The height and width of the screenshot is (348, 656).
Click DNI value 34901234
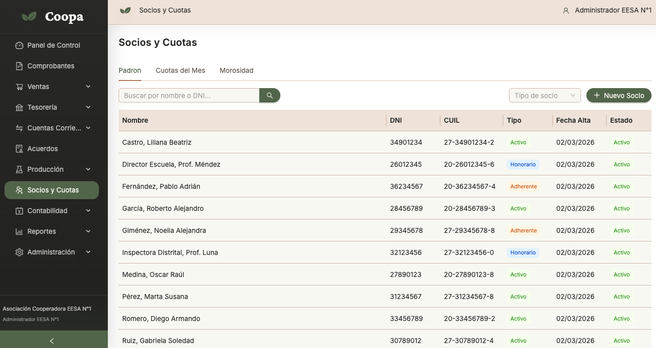pos(406,143)
